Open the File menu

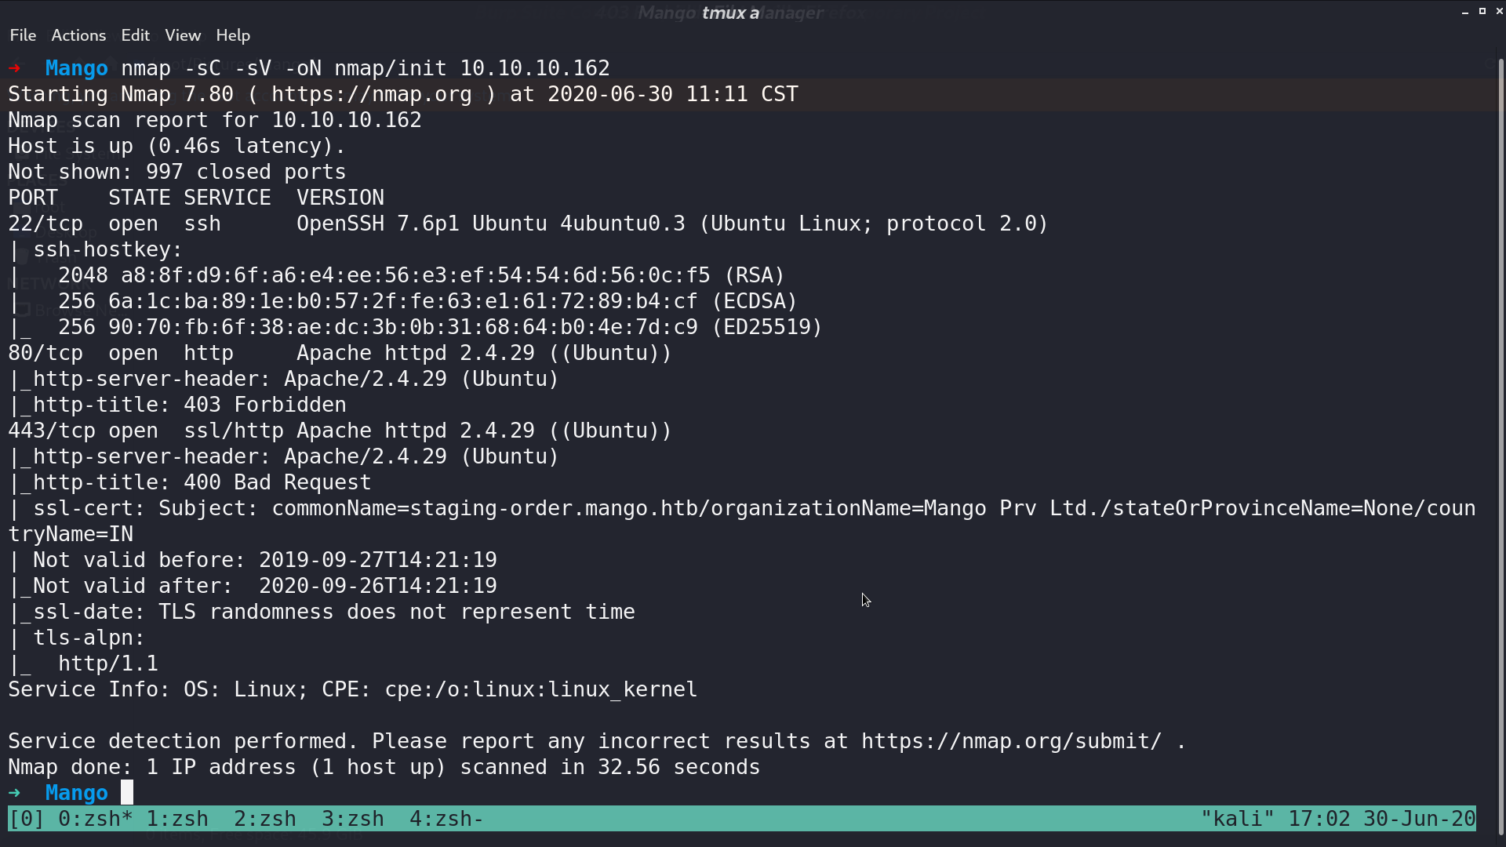tap(23, 35)
